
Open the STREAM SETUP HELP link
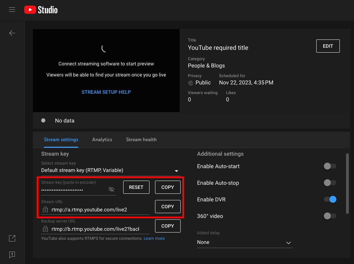click(106, 92)
